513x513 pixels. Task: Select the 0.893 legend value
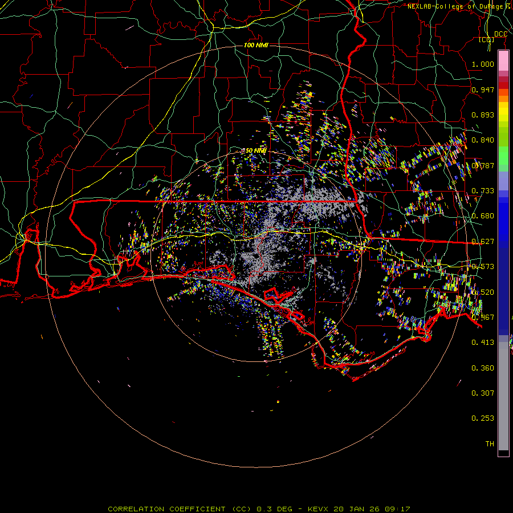pyautogui.click(x=483, y=115)
